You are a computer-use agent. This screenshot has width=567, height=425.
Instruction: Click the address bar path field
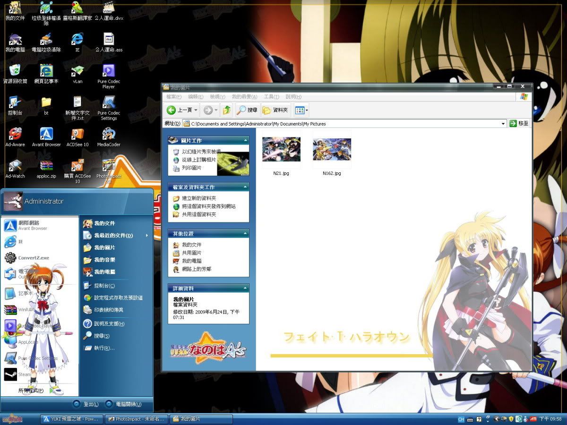pos(344,124)
